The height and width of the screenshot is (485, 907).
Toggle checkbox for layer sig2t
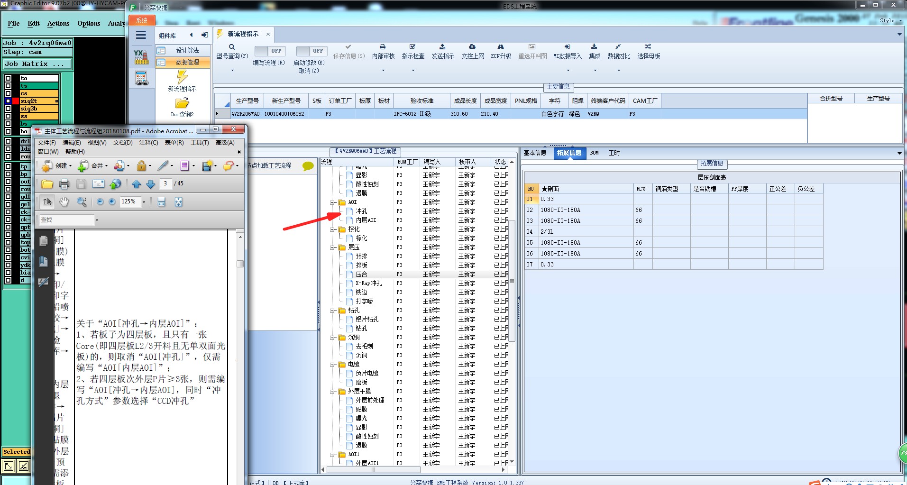click(8, 101)
